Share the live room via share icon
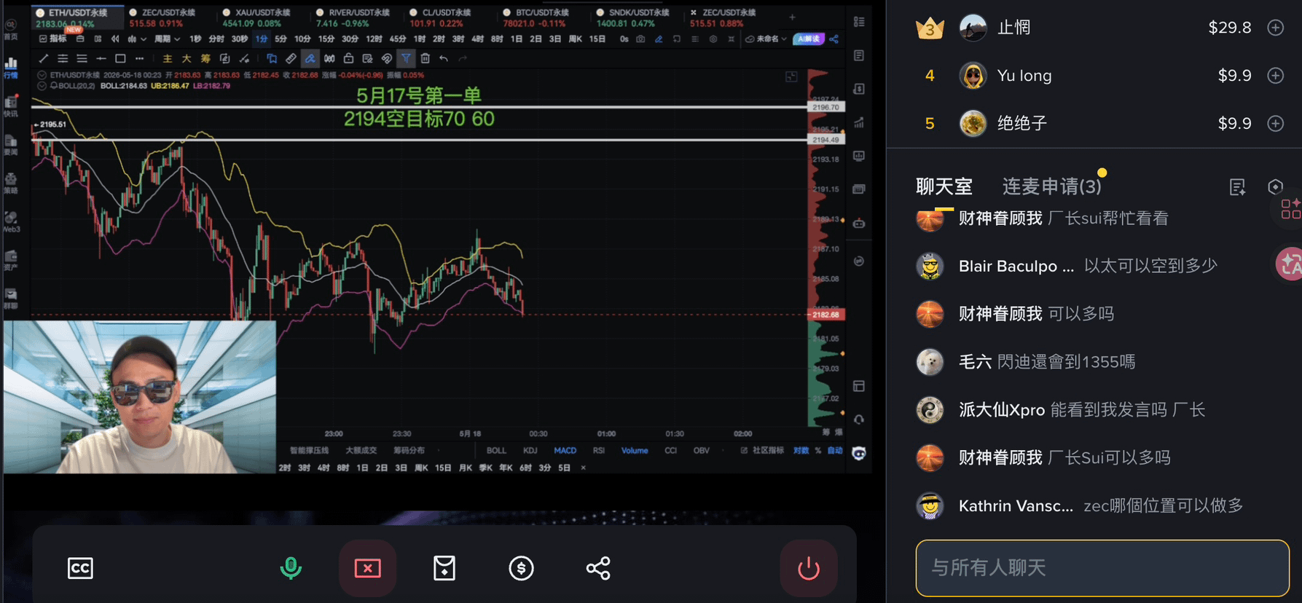The image size is (1302, 603). (598, 568)
